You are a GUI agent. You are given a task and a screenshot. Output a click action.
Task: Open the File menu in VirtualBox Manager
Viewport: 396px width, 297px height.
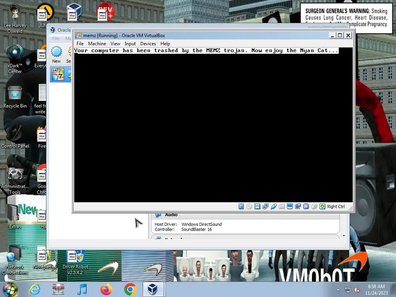tap(56, 38)
